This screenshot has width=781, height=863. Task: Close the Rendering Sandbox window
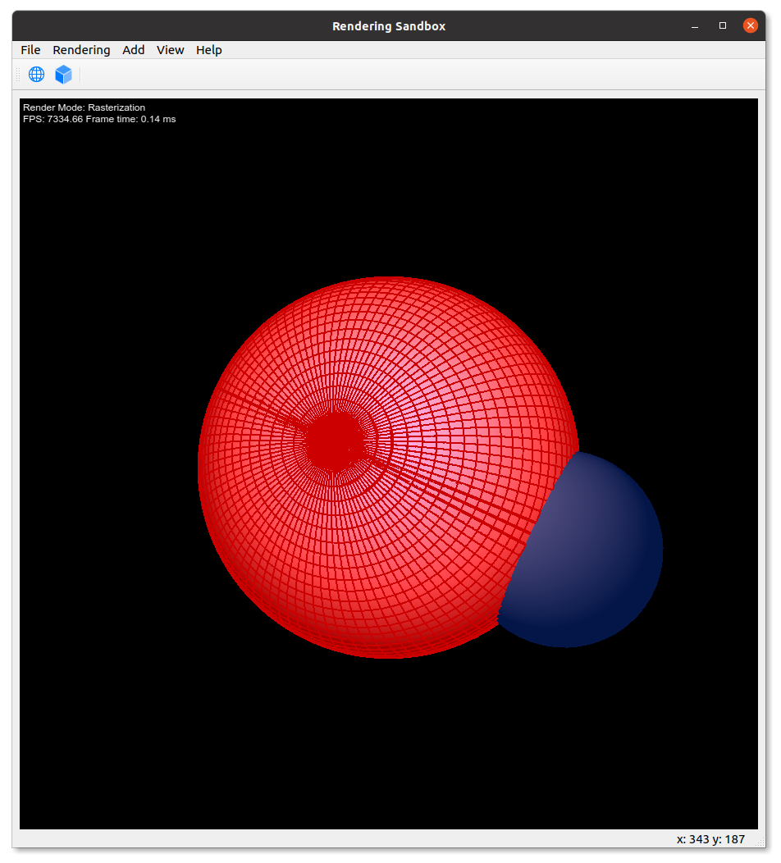pos(750,26)
